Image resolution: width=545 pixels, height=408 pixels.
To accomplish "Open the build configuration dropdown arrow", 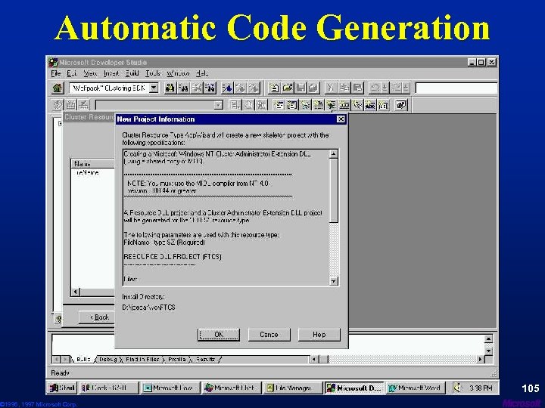I will pyautogui.click(x=218, y=105).
